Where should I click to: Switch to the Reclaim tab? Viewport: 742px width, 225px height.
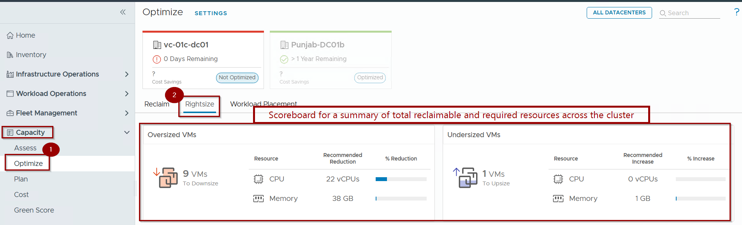coord(156,104)
